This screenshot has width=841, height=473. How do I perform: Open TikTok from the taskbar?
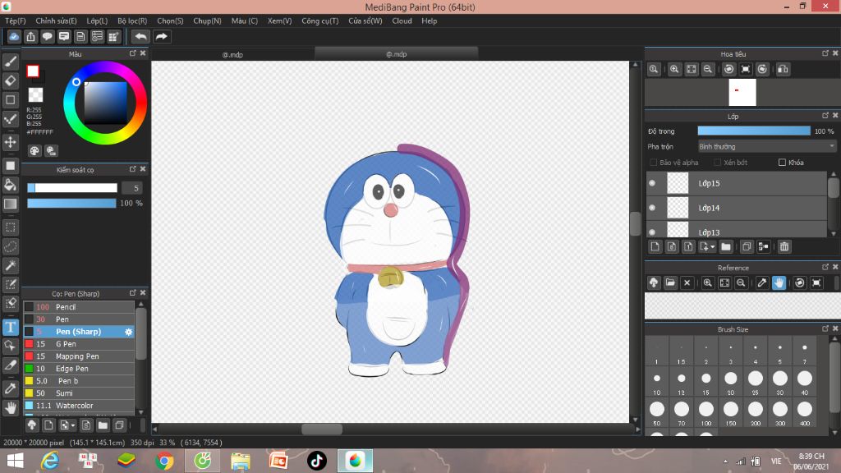pyautogui.click(x=317, y=461)
